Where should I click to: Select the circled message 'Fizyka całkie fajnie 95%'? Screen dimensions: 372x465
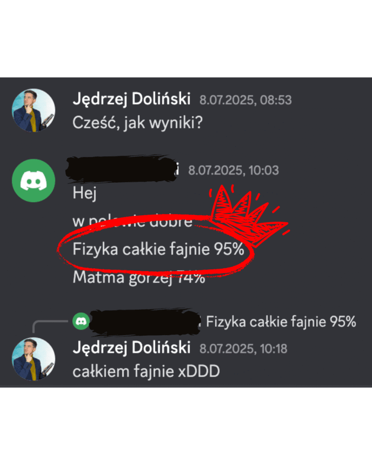pyautogui.click(x=159, y=249)
